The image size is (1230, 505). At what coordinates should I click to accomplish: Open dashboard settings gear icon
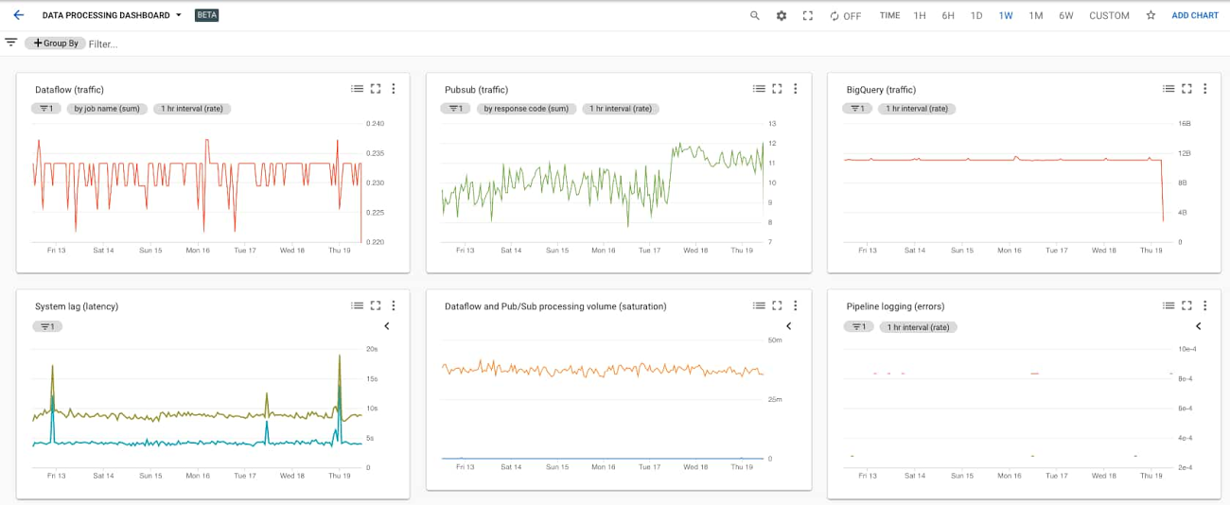click(782, 15)
